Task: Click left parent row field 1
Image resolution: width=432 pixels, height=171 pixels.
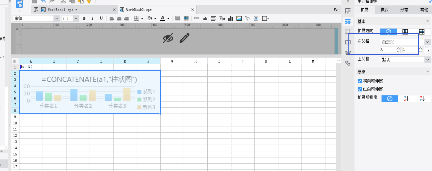Action: pos(410,50)
